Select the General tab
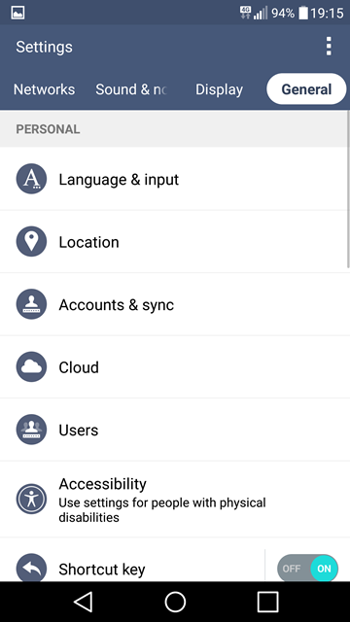The width and height of the screenshot is (350, 622). pos(306,88)
